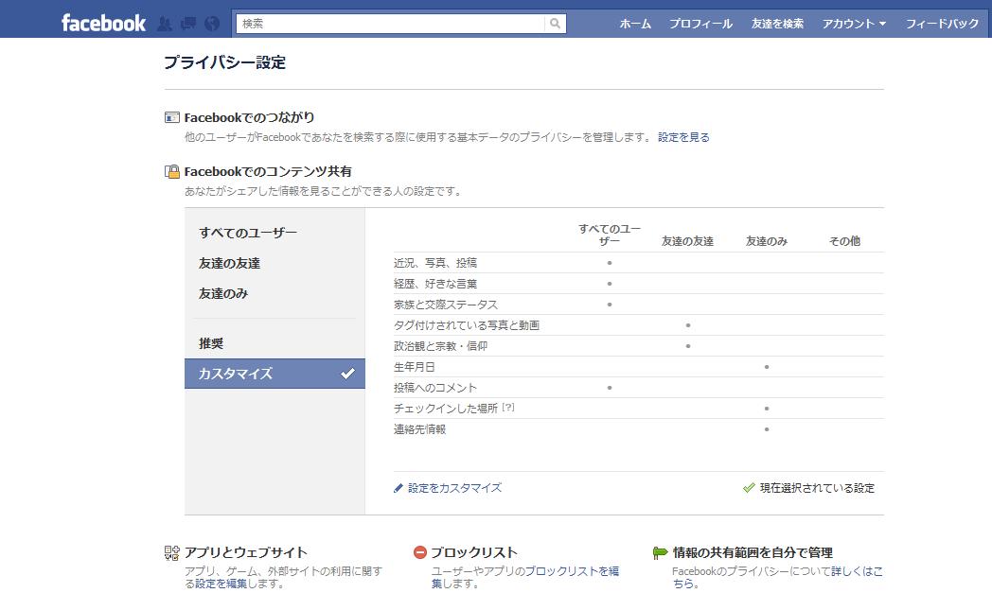Click the 経歴、好きな言葉 row label

[x=435, y=284]
